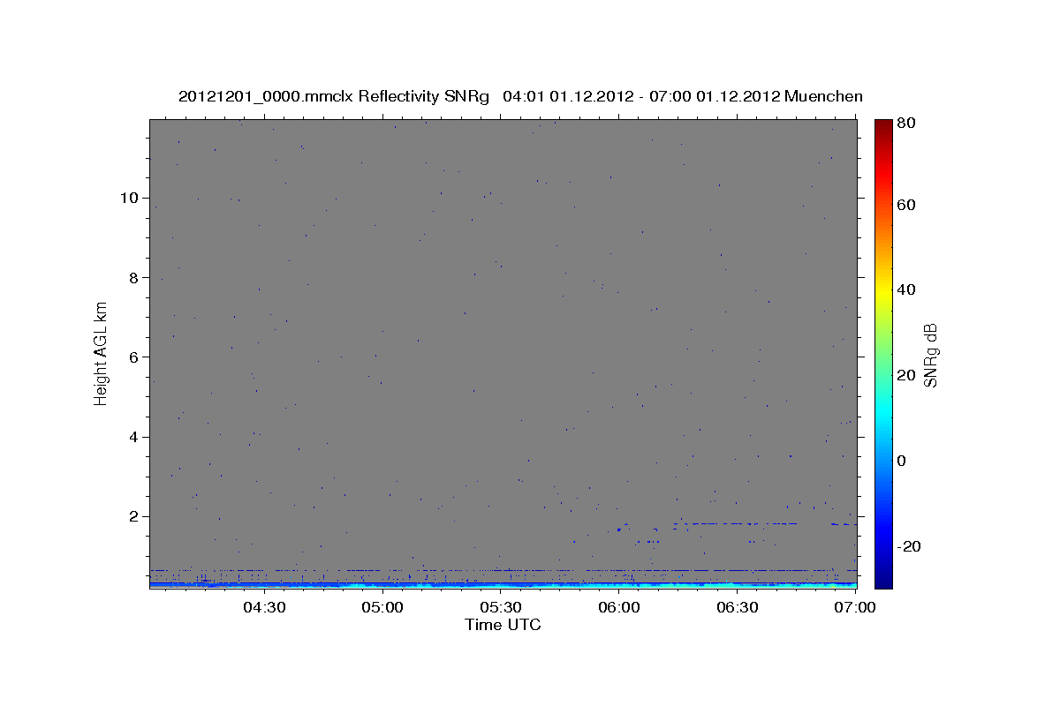The width and height of the screenshot is (1060, 706).
Task: Click the height tick label 2
Action: tap(134, 516)
